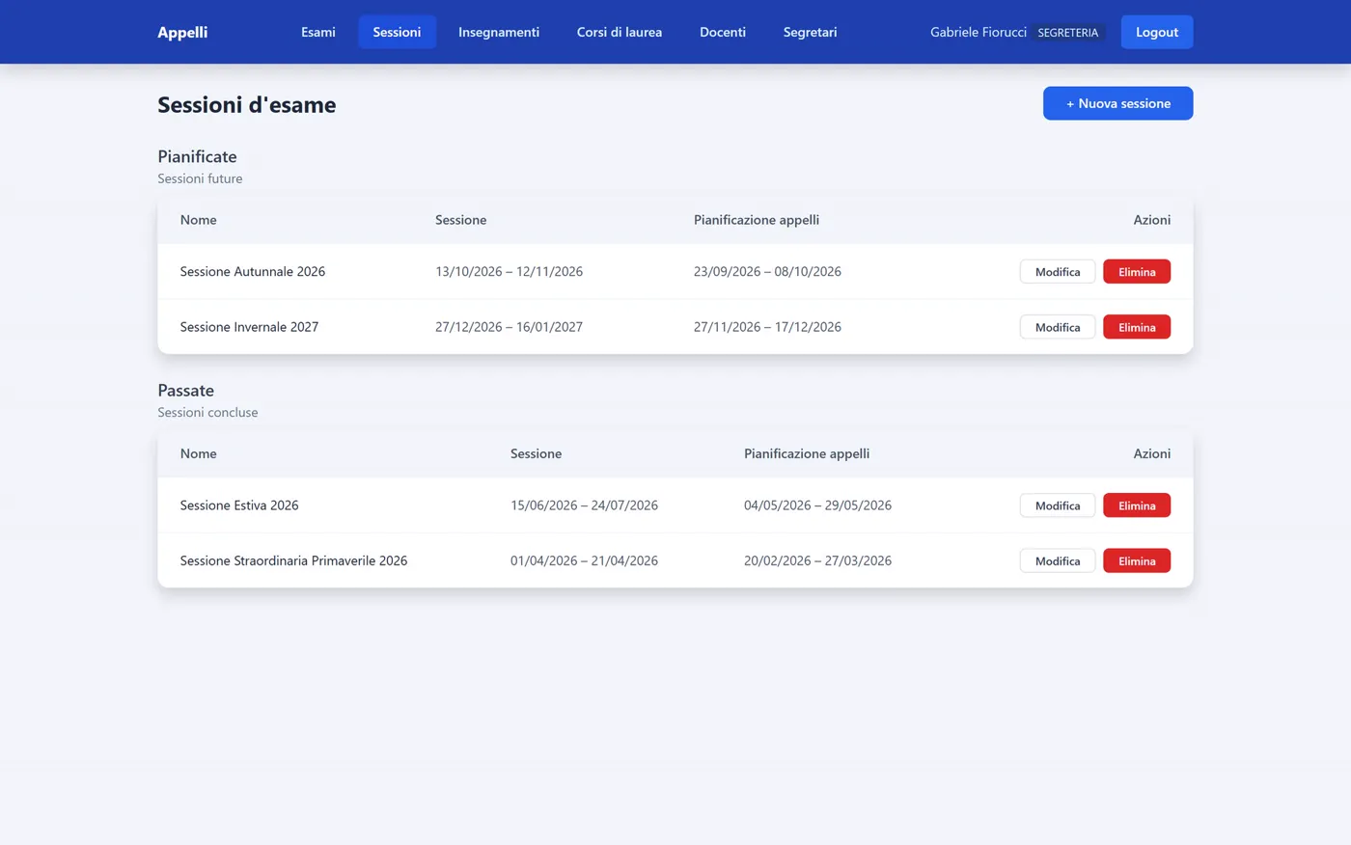
Task: Click the Passate section heading
Action: [x=185, y=391]
